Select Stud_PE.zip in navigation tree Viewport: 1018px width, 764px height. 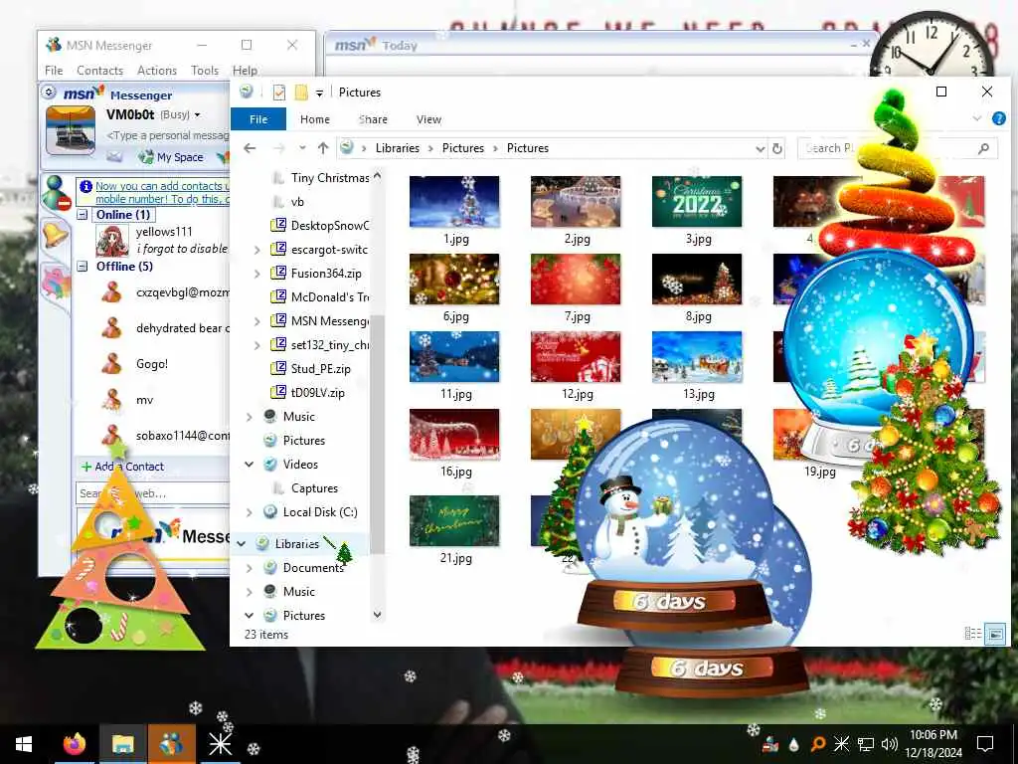321,369
